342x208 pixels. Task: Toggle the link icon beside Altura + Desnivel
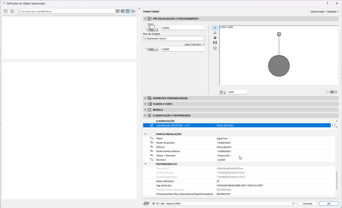tap(152, 156)
